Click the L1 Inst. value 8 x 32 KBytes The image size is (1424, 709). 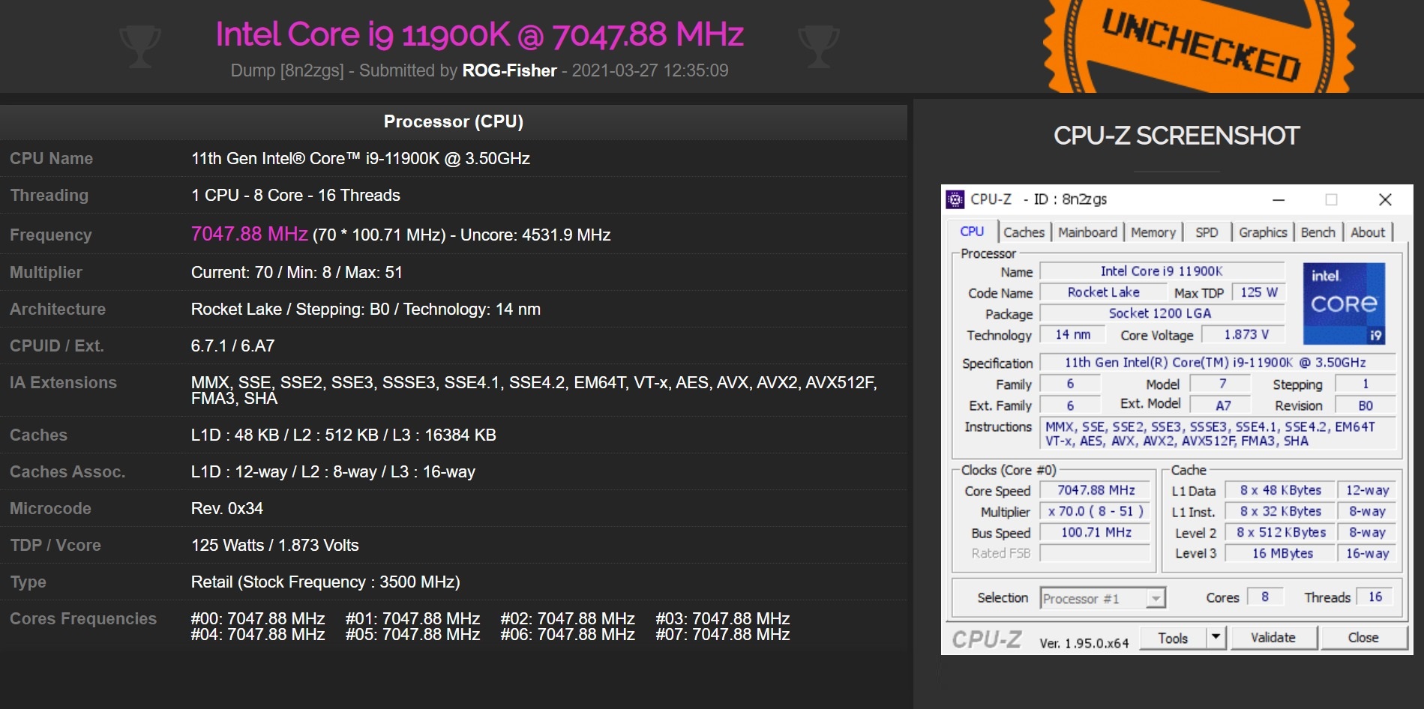coord(1280,511)
